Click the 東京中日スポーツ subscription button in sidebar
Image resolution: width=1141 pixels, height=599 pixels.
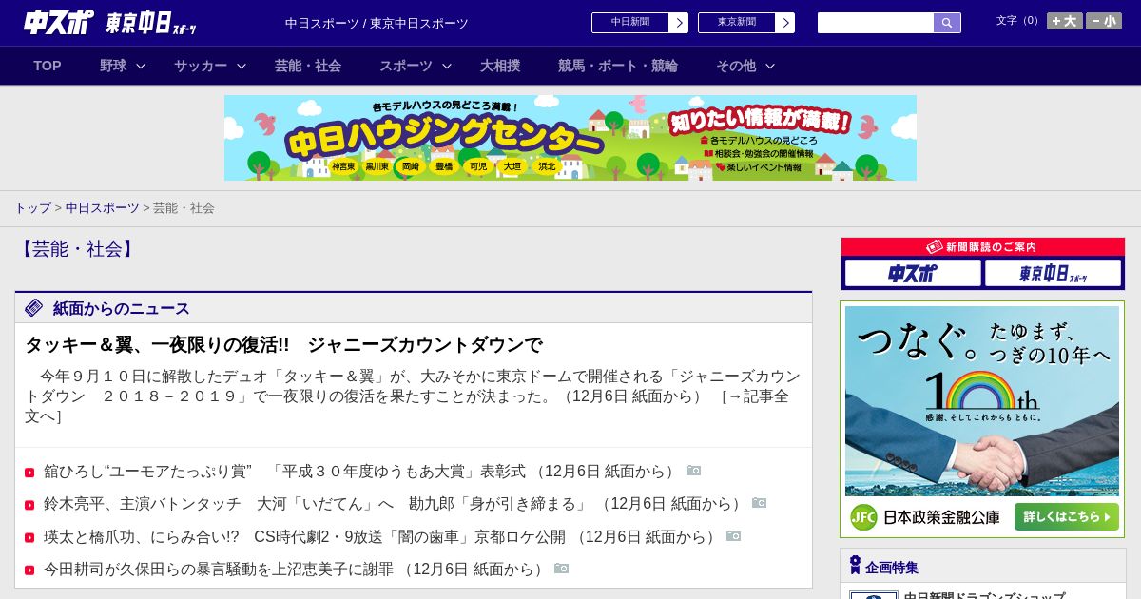coord(1054,274)
